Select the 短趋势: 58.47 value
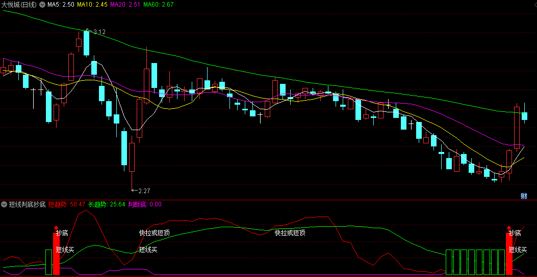Image resolution: width=537 pixels, height=277 pixels. coord(67,204)
